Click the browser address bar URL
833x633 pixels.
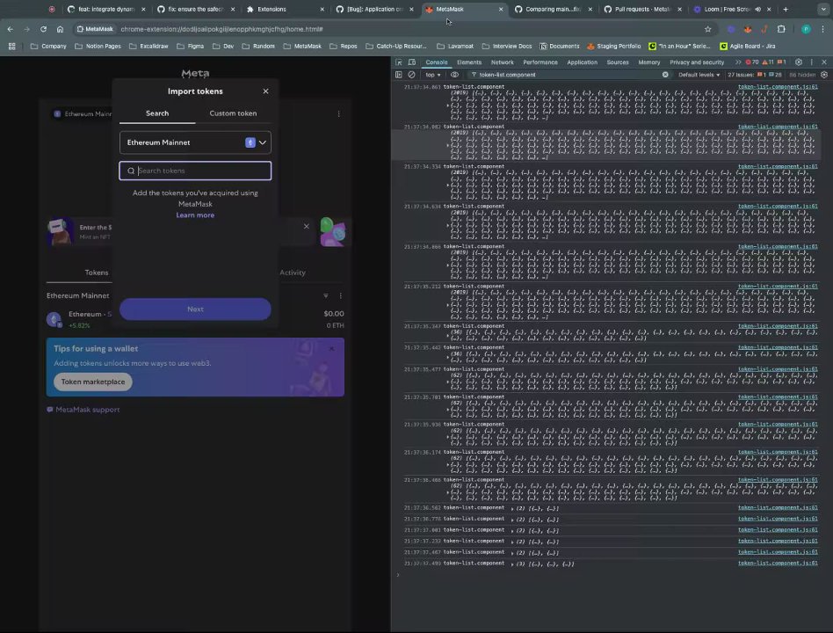[222, 29]
